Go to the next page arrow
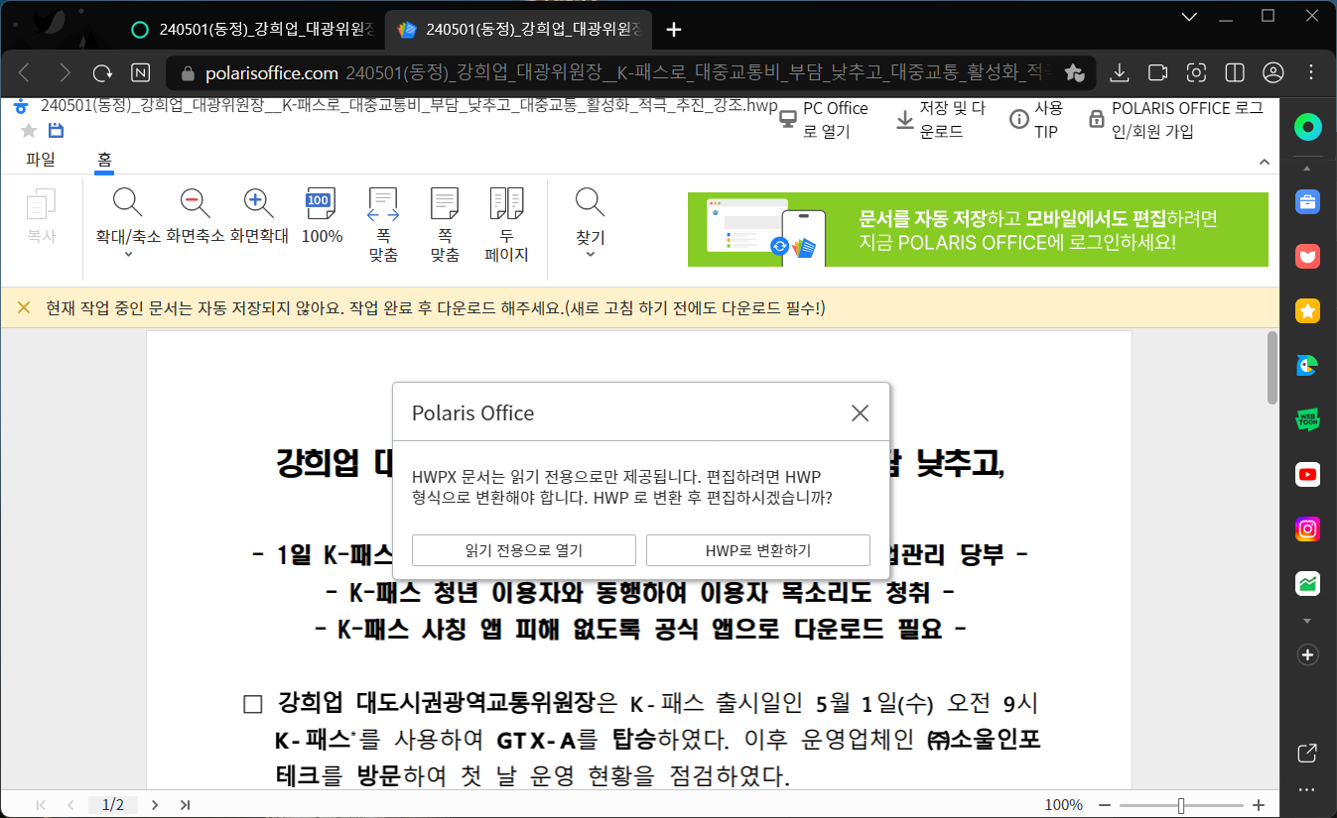 click(155, 804)
